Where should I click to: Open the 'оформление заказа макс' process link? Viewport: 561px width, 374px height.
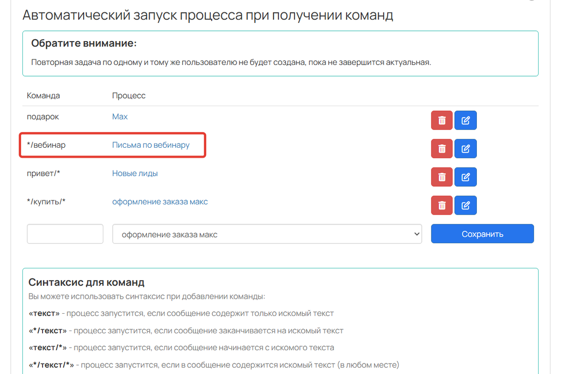(x=161, y=201)
